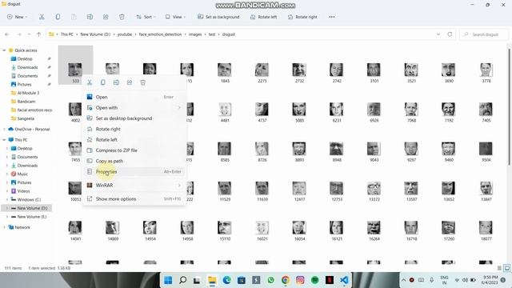This screenshot has width=512, height=288.
Task: Choose Open in the context menu
Action: coord(134,97)
